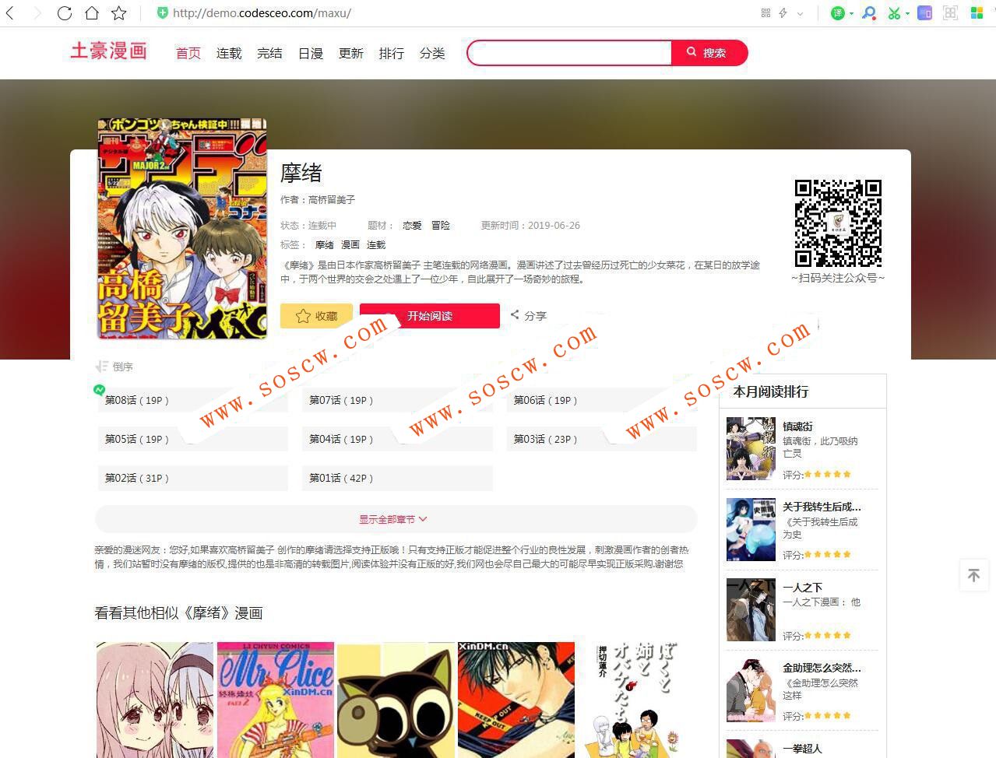996x758 pixels.
Task: Go to the browser home icon
Action: pos(92,13)
